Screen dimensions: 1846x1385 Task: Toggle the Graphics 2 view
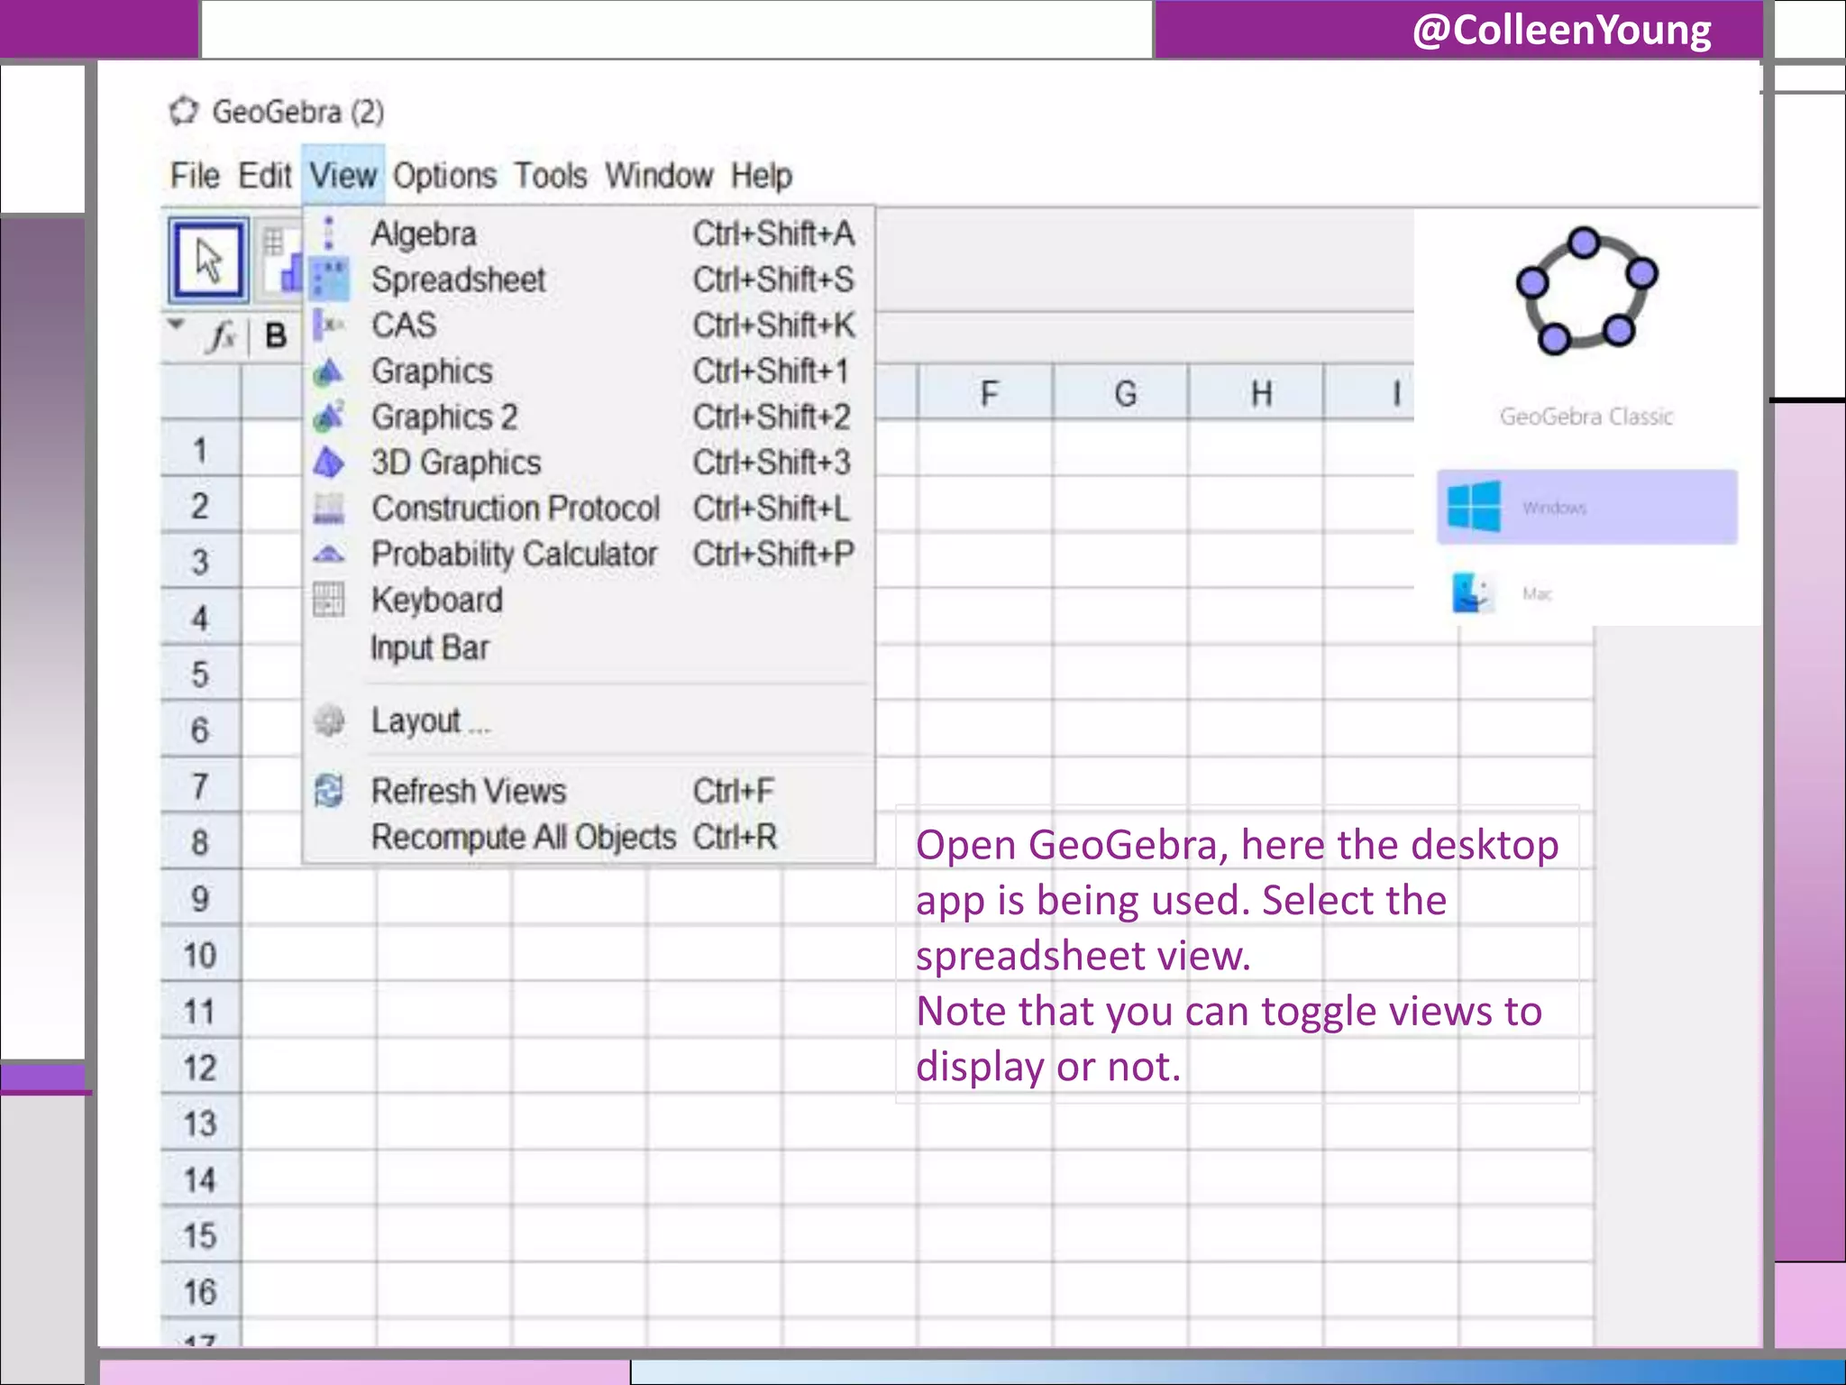(x=444, y=417)
